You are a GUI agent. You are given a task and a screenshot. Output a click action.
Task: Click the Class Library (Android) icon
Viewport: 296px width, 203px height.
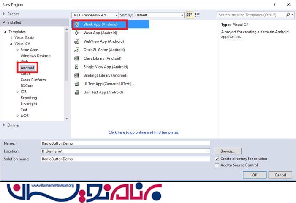point(77,58)
